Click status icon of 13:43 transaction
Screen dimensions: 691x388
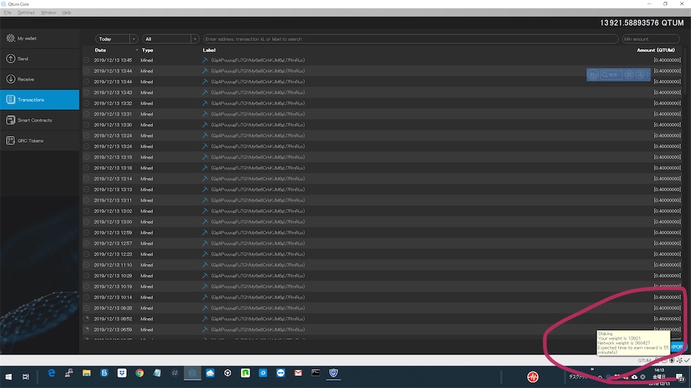coord(86,92)
